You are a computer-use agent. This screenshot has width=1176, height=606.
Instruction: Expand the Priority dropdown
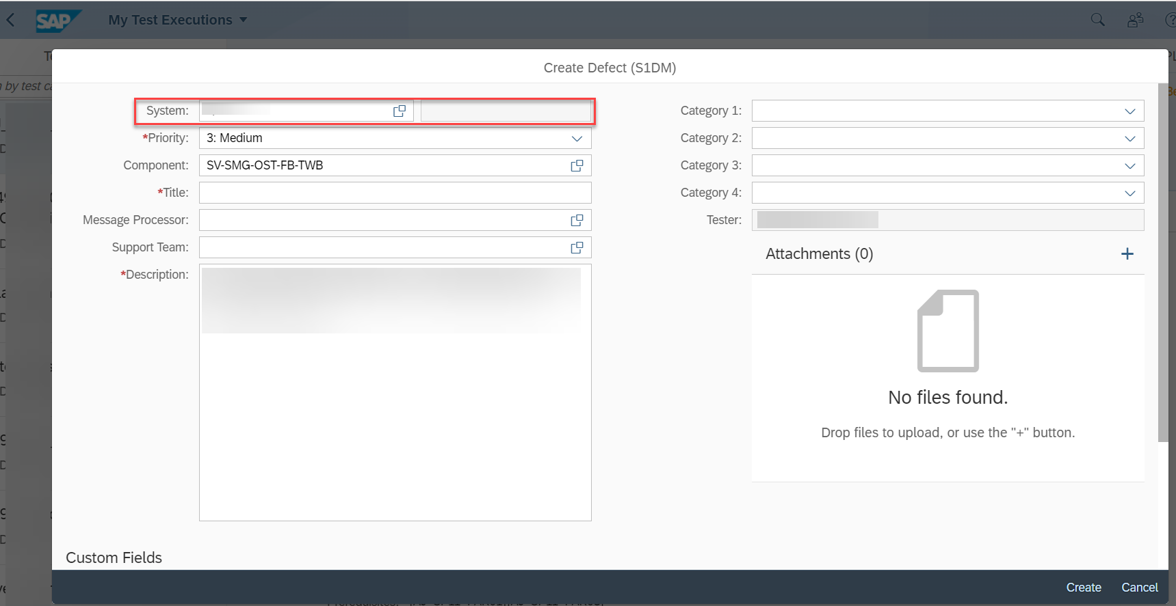577,138
